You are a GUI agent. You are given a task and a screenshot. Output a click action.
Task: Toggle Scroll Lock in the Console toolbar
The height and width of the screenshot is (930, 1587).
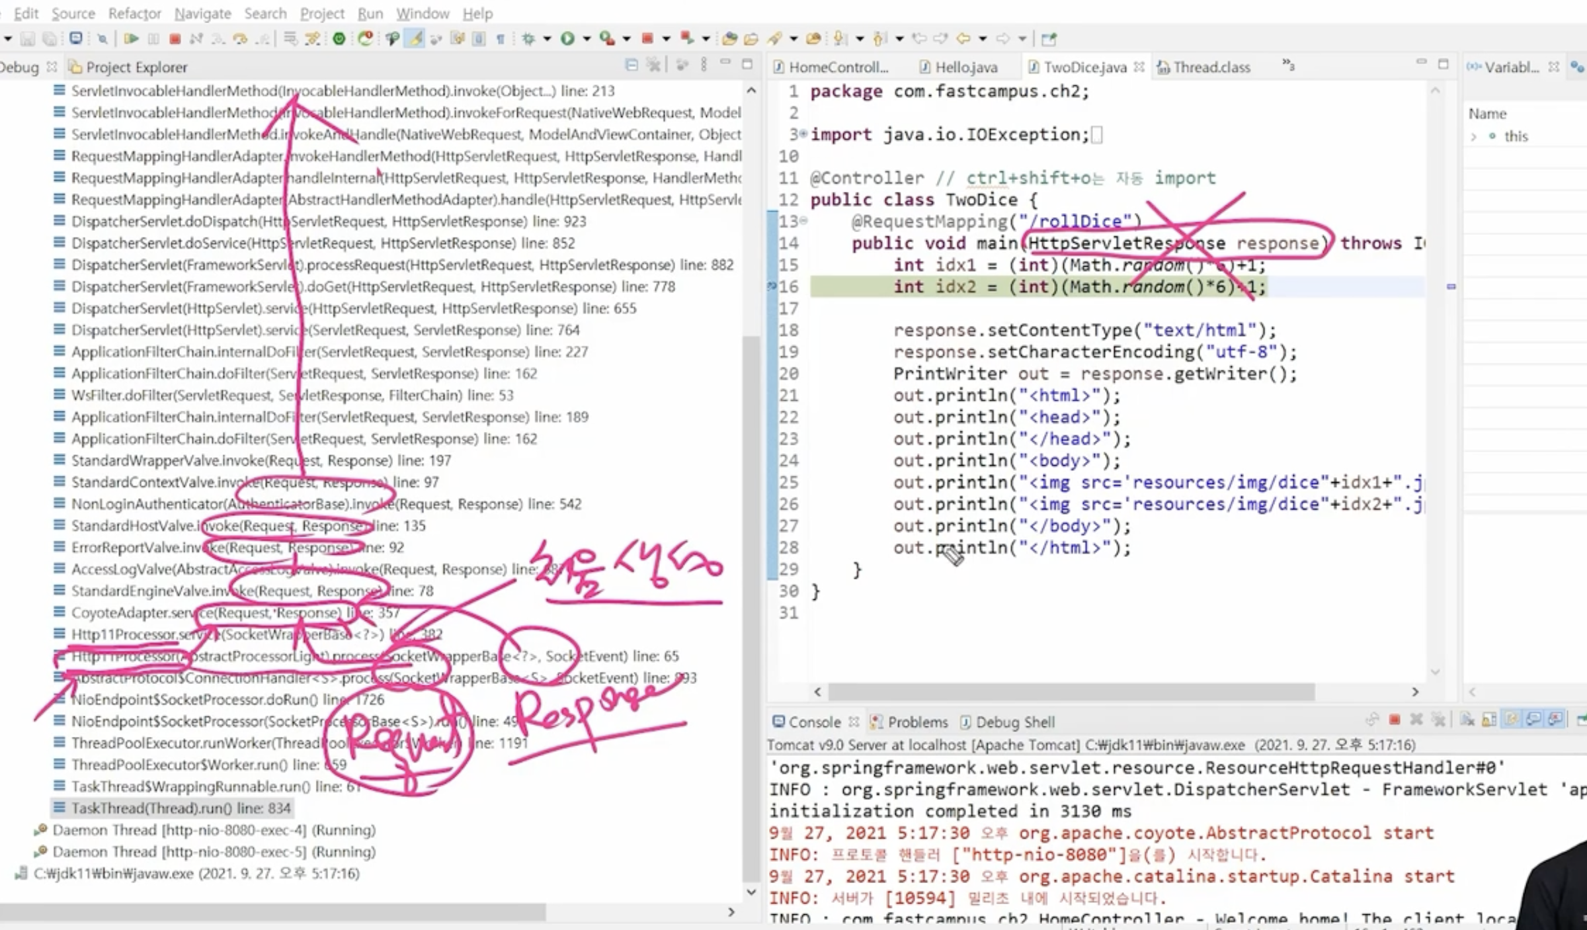pyautogui.click(x=1489, y=720)
